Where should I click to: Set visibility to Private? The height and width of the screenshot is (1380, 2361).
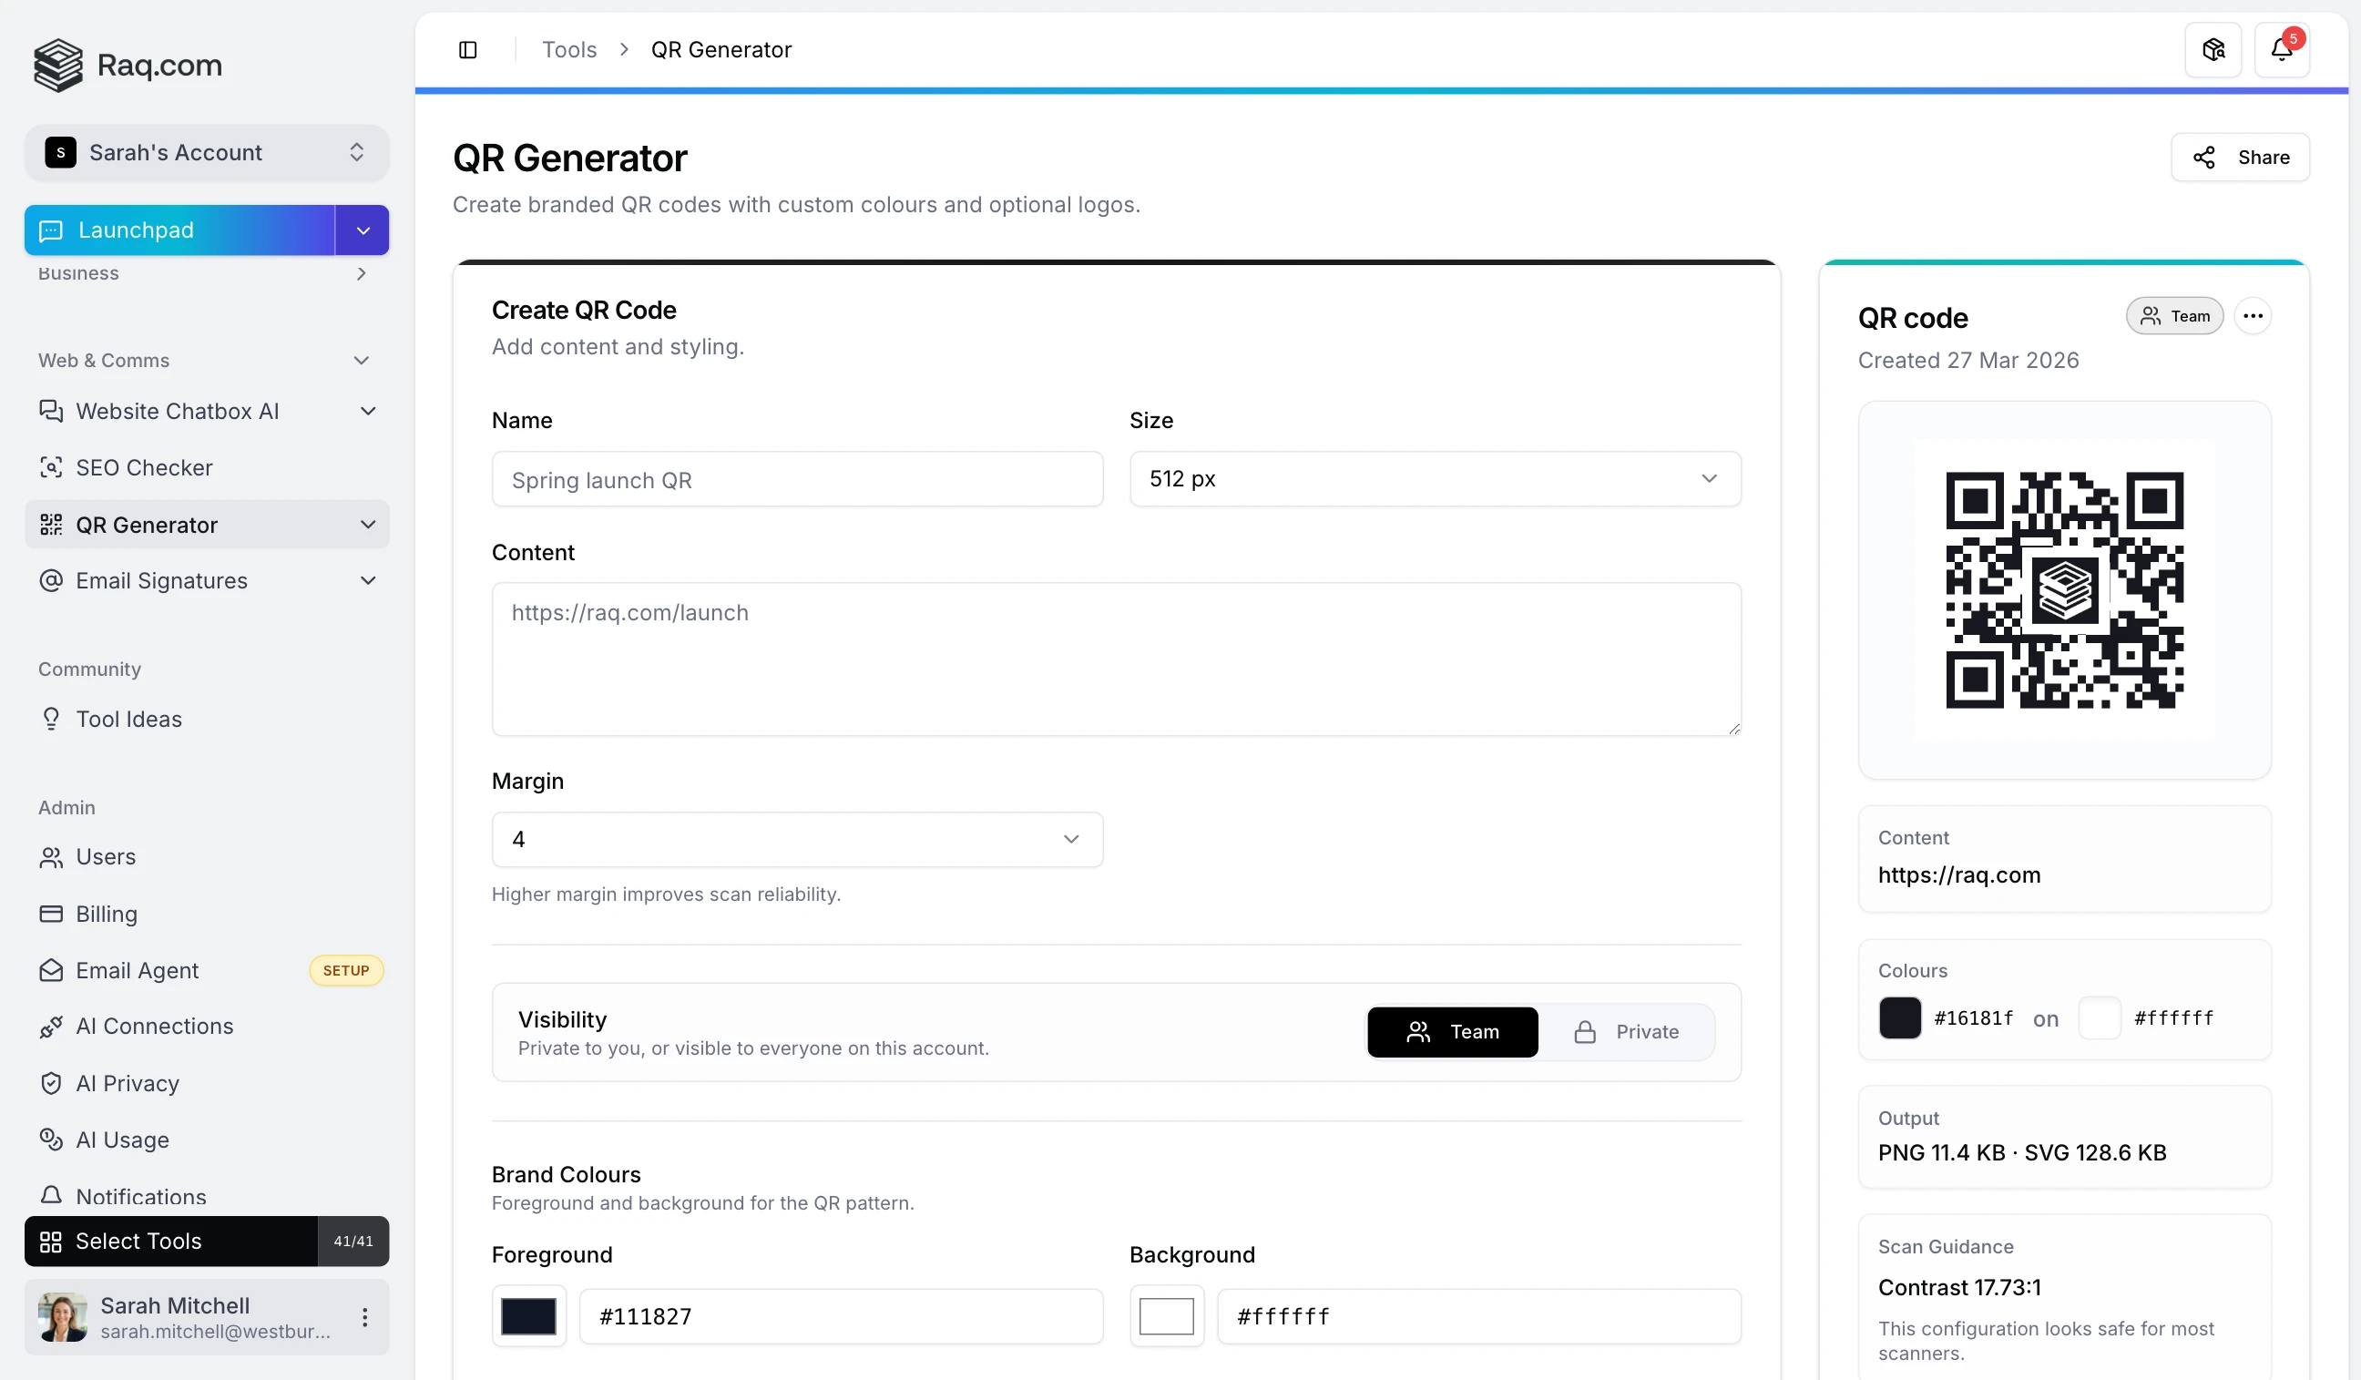point(1632,1030)
